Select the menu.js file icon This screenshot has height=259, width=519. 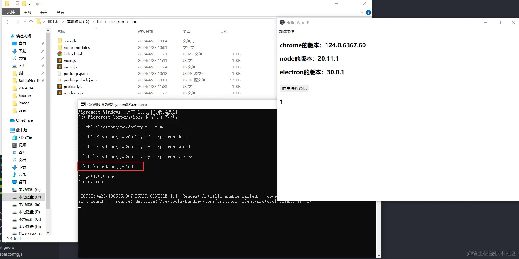[60, 67]
